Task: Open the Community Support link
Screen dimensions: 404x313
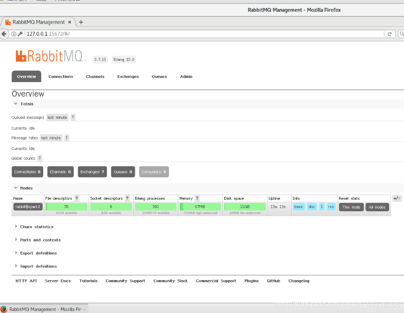Action: pos(125,281)
